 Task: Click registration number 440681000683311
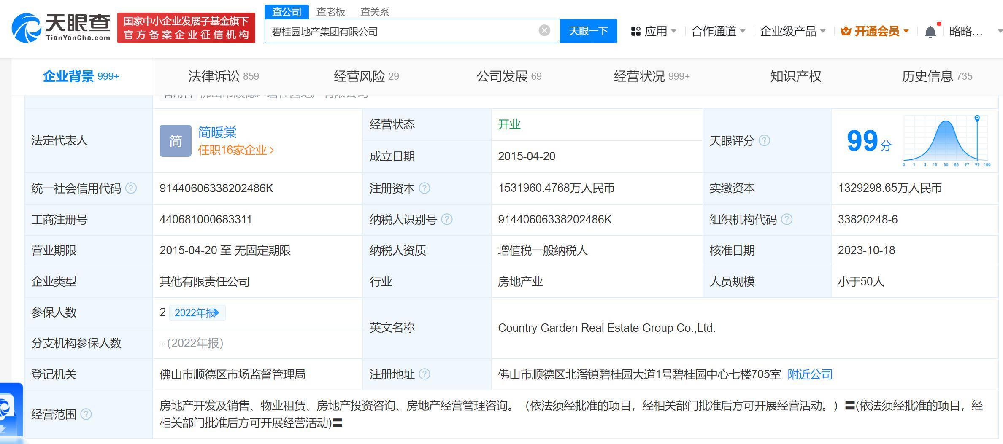point(205,220)
